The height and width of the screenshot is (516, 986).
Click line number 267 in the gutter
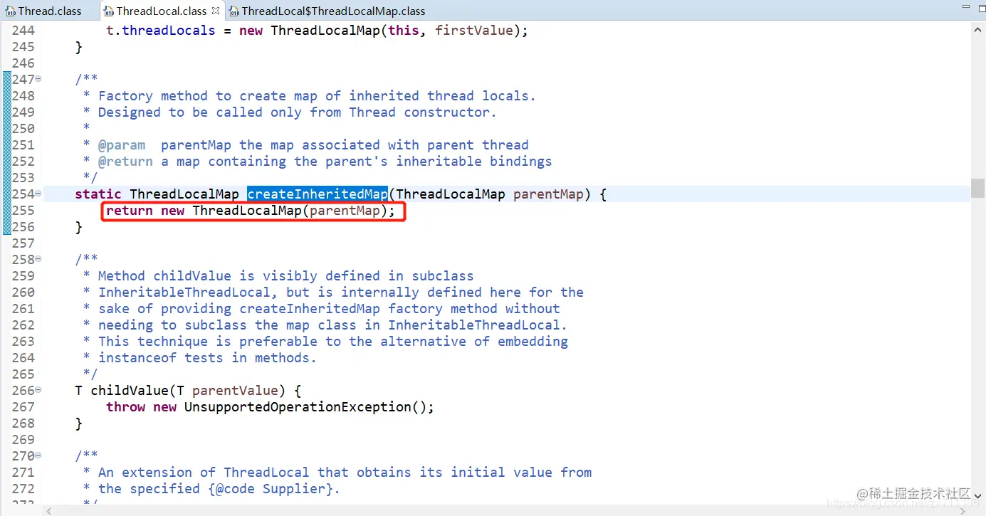click(x=23, y=406)
